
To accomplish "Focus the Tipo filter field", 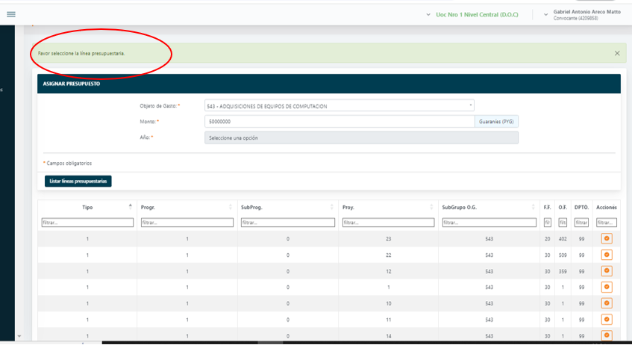I will coord(87,223).
